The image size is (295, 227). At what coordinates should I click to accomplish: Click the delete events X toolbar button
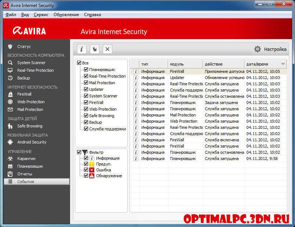(108, 49)
